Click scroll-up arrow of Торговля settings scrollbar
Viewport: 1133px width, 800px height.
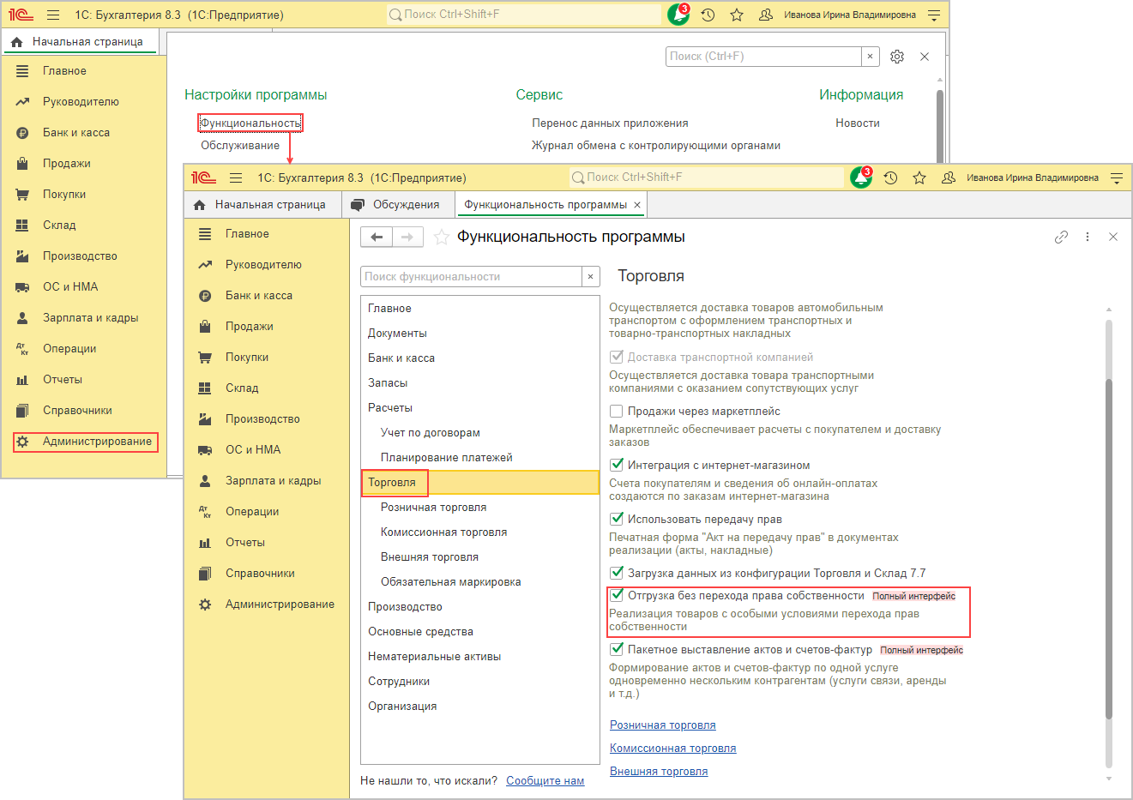(x=1108, y=310)
